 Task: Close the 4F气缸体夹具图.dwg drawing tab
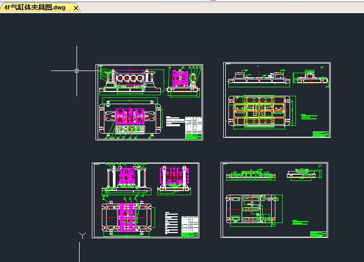(x=75, y=8)
